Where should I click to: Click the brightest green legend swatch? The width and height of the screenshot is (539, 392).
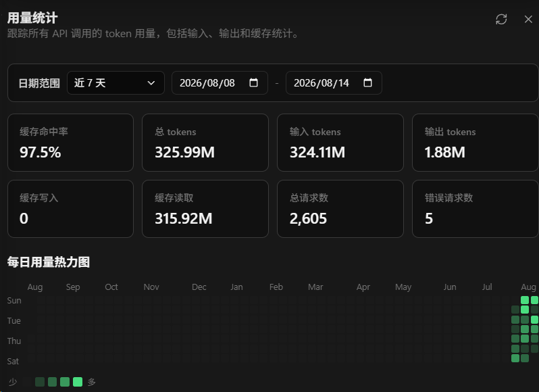tap(78, 382)
